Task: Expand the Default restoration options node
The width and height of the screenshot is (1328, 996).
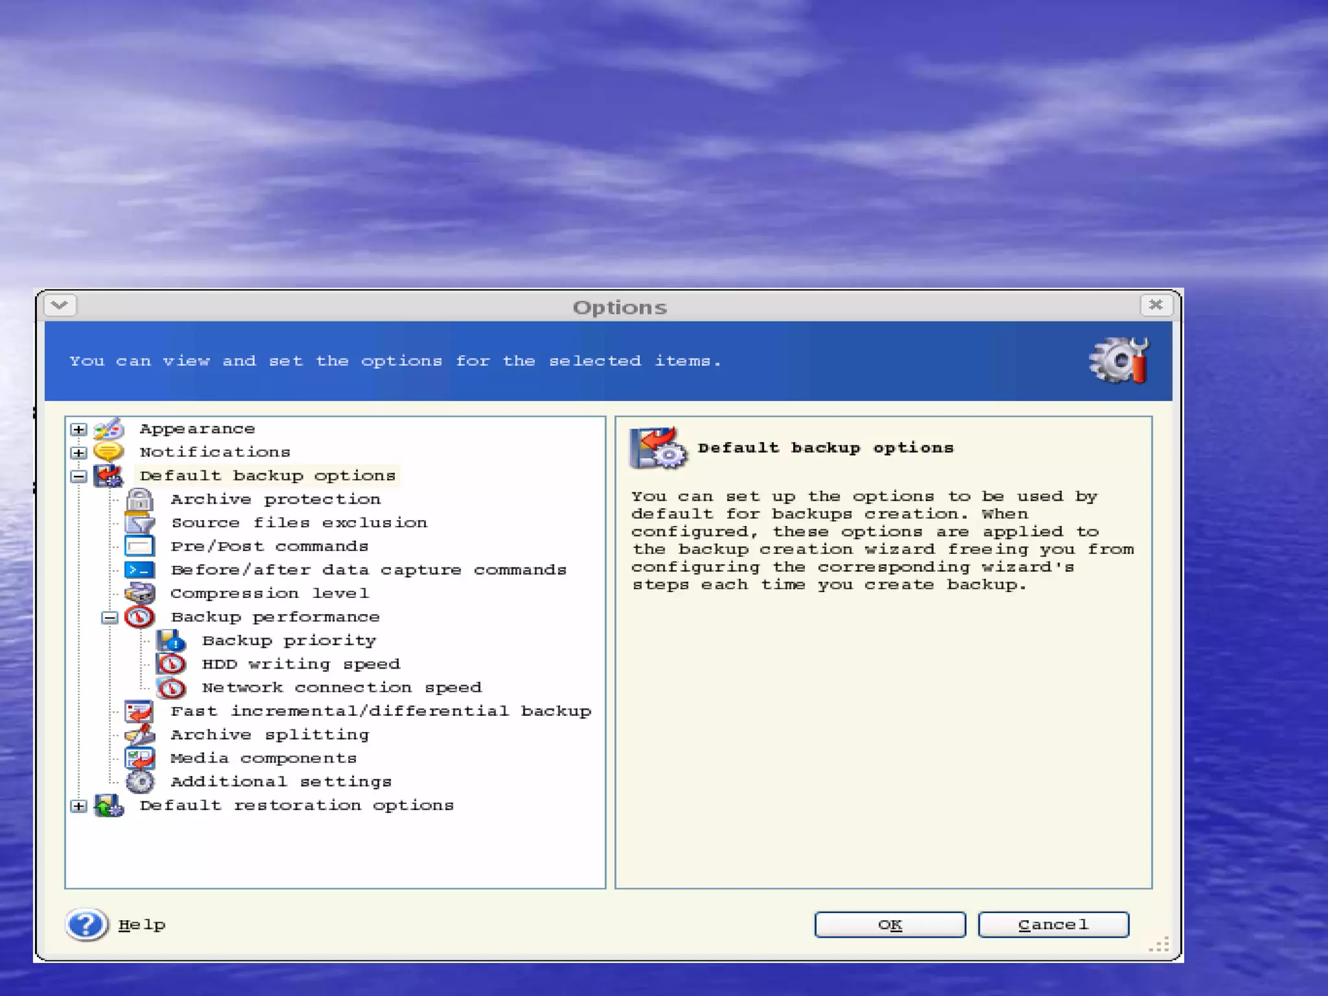Action: (78, 805)
